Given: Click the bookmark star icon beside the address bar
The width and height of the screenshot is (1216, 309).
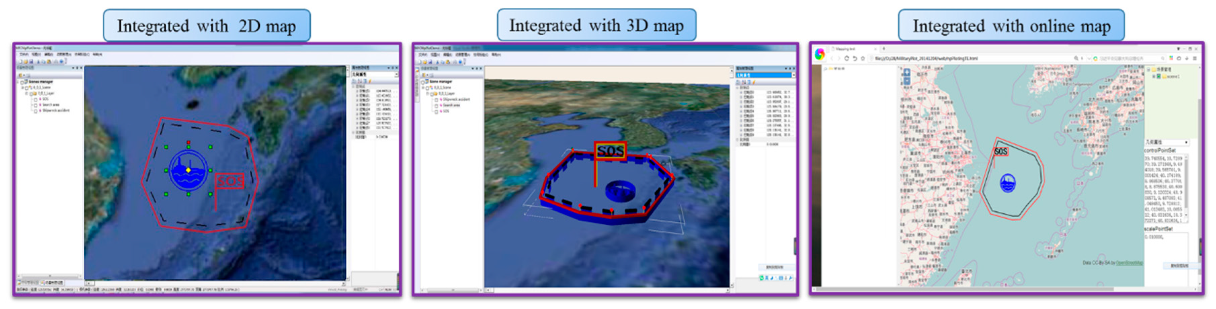Looking at the screenshot, I should coord(863,58).
